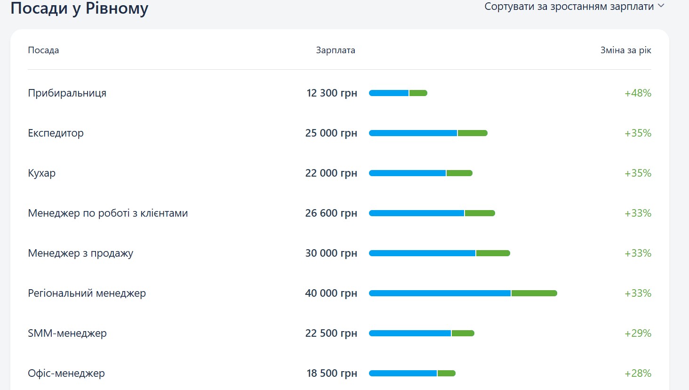
Task: Click the +29% change for SMM-менеджер
Action: 638,333
